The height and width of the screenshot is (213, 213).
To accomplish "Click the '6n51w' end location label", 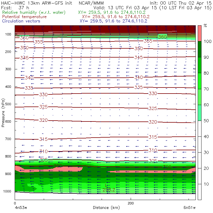I will pos(189,208).
